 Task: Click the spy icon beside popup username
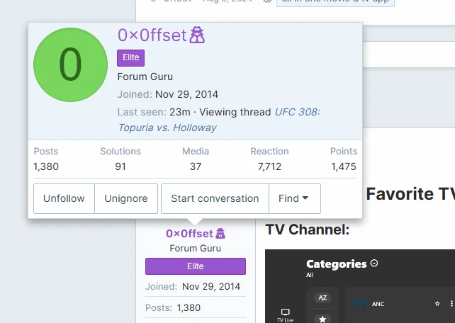(197, 35)
